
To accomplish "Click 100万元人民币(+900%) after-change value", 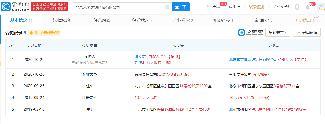I will (x=249, y=98).
